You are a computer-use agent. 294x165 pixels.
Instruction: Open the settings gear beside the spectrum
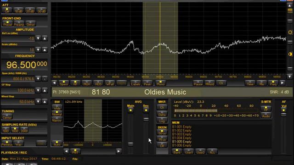(x=290, y=32)
